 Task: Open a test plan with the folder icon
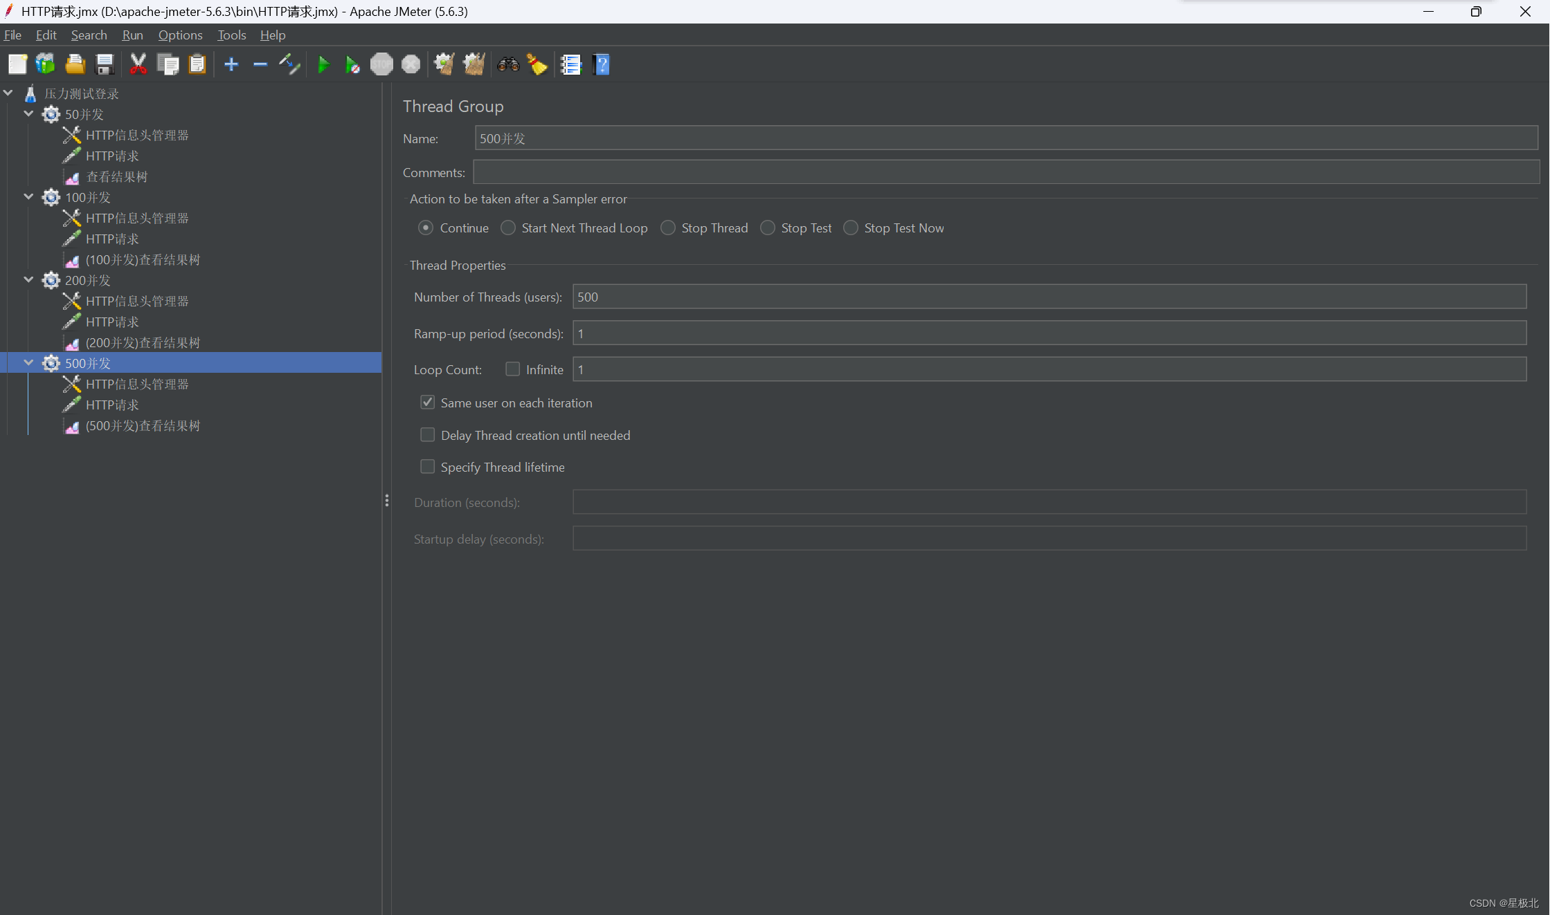click(x=75, y=64)
